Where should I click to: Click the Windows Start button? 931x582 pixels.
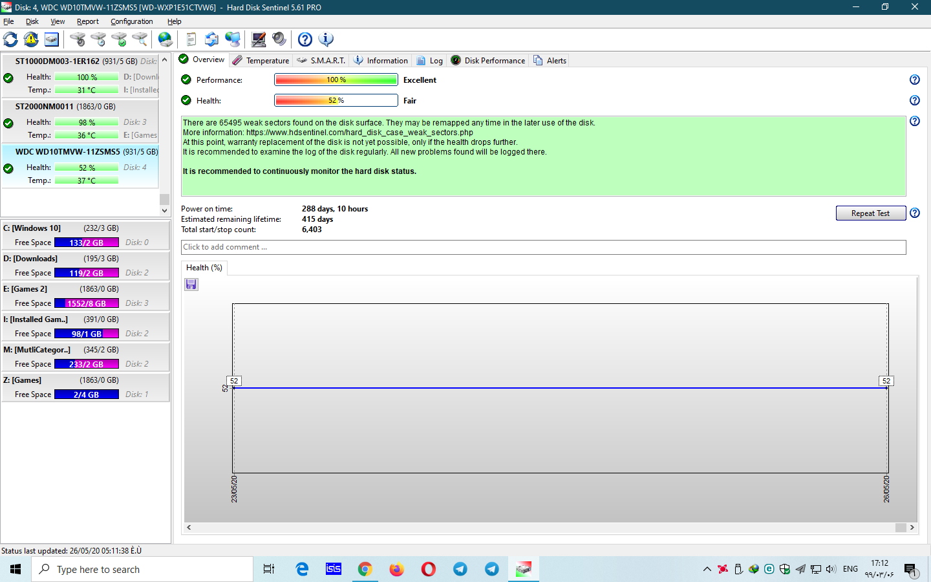click(16, 569)
